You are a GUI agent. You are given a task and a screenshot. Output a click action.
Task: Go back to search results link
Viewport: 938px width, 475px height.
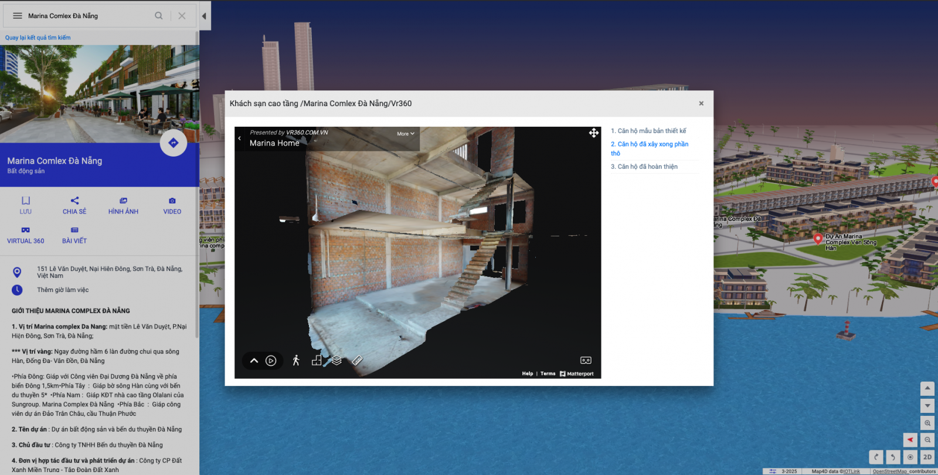pos(38,38)
